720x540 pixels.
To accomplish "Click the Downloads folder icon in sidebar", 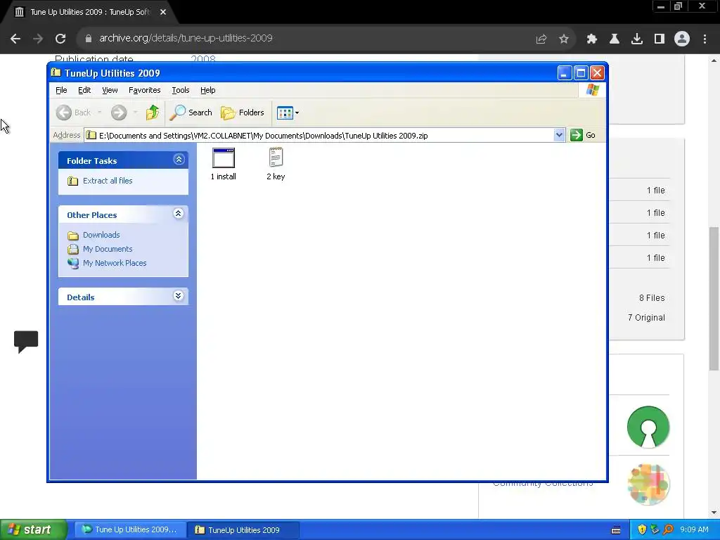I will 73,236.
